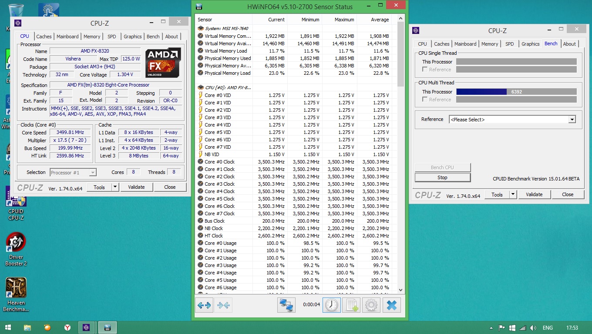Viewport: 592px width, 334px height.
Task: Click CPU Single Thread This Processor bar
Action: point(516,62)
